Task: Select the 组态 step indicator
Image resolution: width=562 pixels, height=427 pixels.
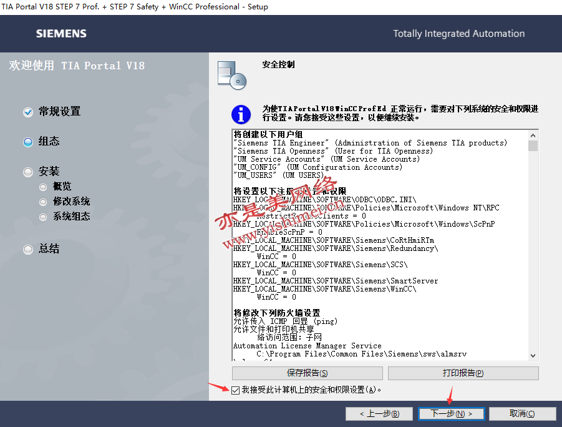Action: coord(28,142)
